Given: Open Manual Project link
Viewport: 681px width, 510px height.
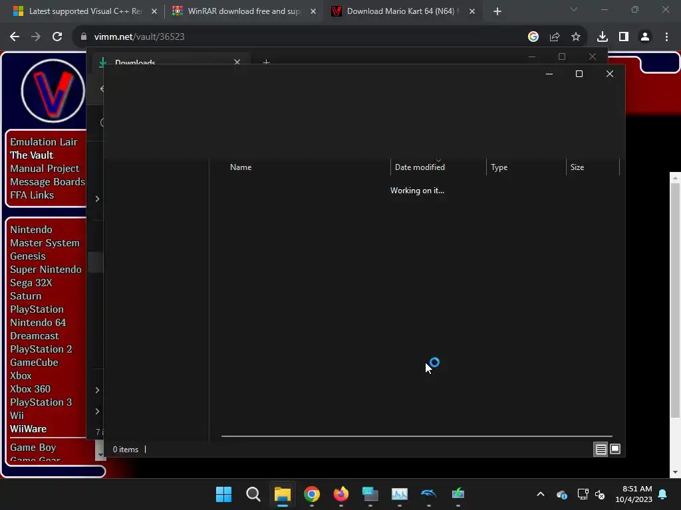Looking at the screenshot, I should pyautogui.click(x=45, y=169).
